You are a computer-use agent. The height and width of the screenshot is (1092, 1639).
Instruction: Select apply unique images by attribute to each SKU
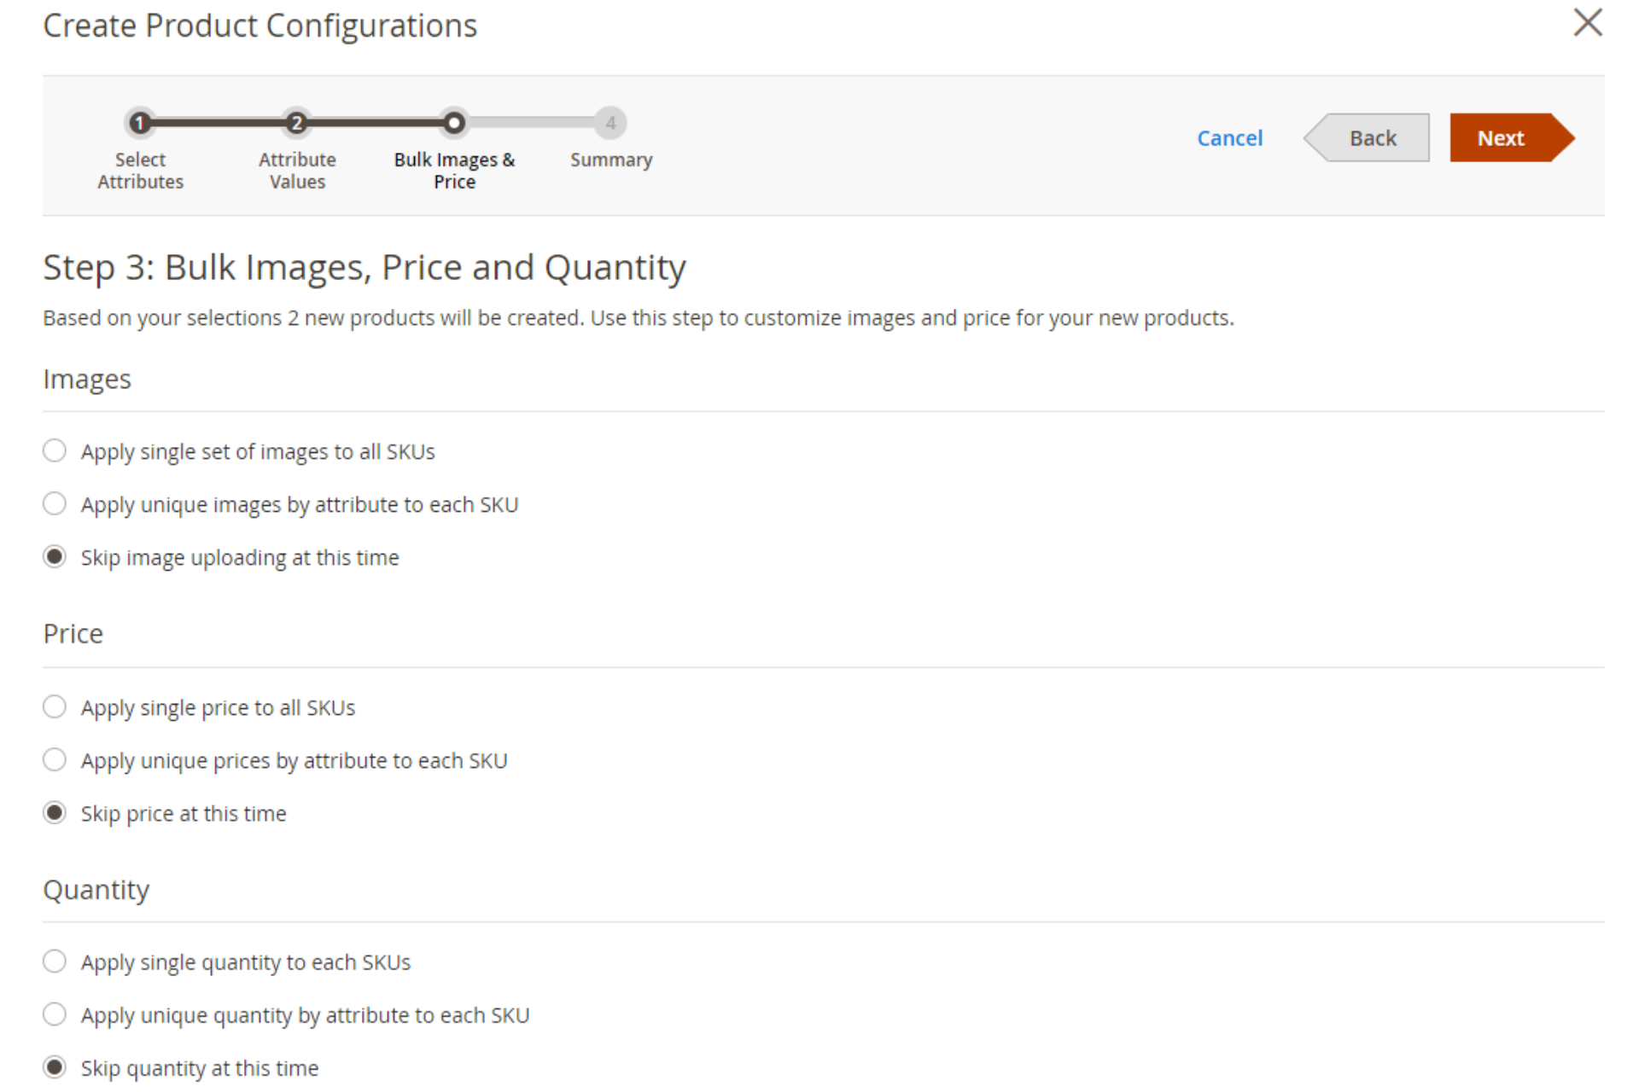[x=54, y=503]
